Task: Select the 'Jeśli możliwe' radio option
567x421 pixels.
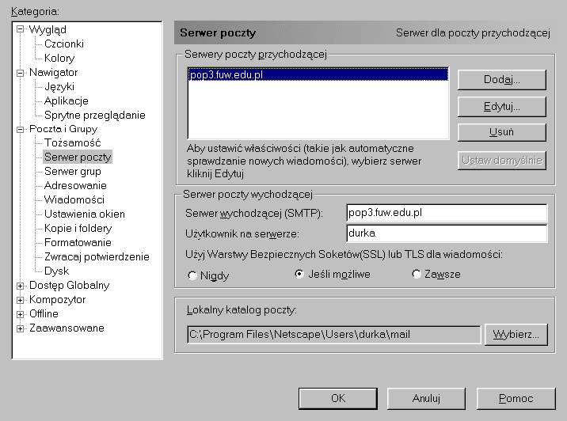Action: (x=299, y=275)
